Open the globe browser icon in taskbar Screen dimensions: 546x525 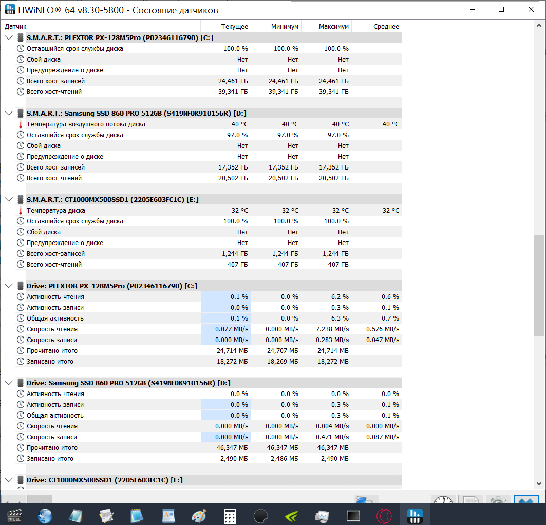[45, 516]
